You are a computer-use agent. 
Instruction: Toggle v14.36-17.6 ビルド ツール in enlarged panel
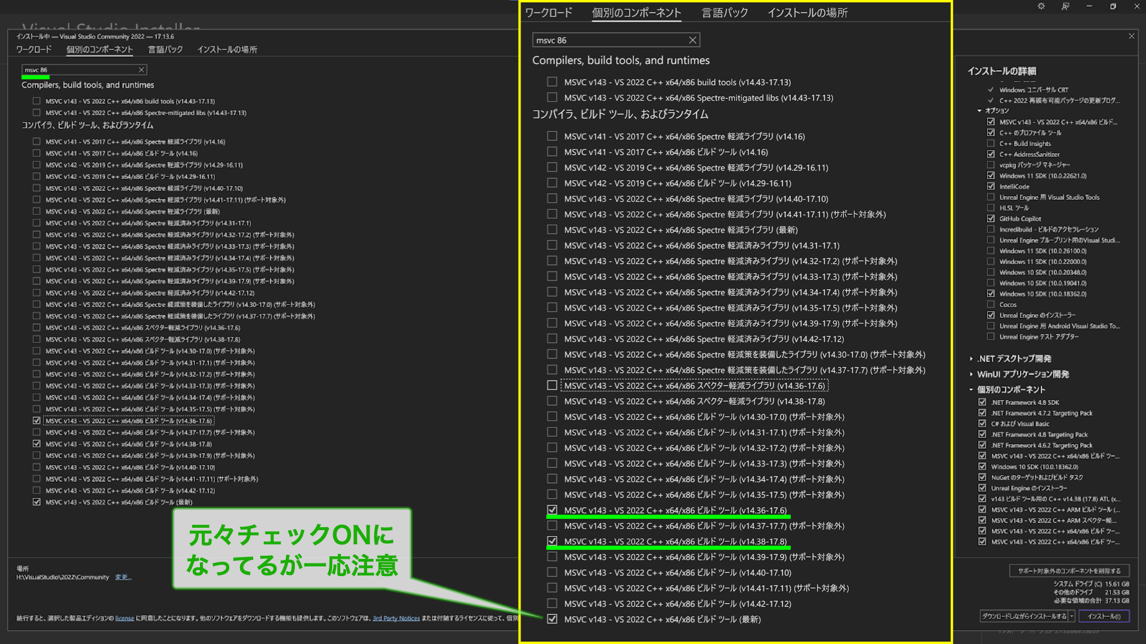(x=552, y=510)
